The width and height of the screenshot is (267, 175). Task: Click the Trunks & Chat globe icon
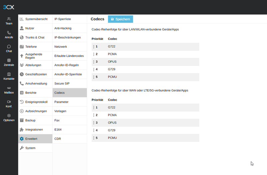pyautogui.click(x=22, y=37)
